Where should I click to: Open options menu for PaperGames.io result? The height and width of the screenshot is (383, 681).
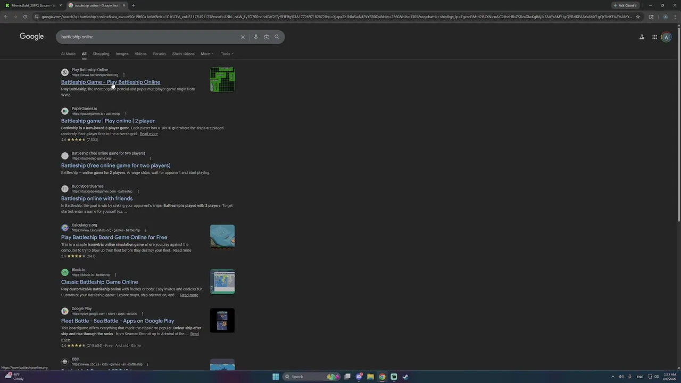coord(126,114)
